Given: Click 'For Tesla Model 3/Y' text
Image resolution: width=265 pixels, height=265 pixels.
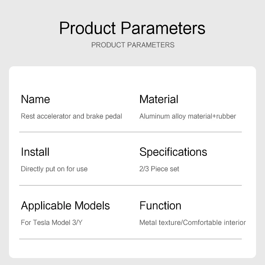Looking at the screenshot, I should (x=52, y=223).
